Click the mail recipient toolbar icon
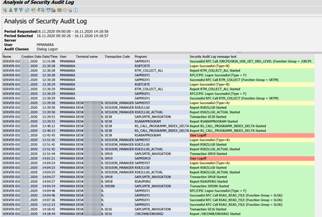 tap(48, 10)
